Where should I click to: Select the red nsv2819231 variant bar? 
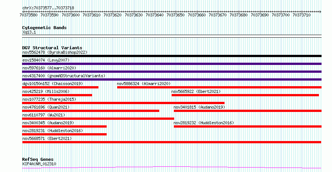click(x=65, y=134)
